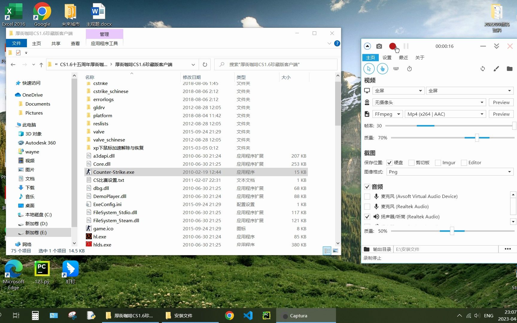Open the recording delay stopwatch icon
This screenshot has width=517, height=323.
point(409,69)
